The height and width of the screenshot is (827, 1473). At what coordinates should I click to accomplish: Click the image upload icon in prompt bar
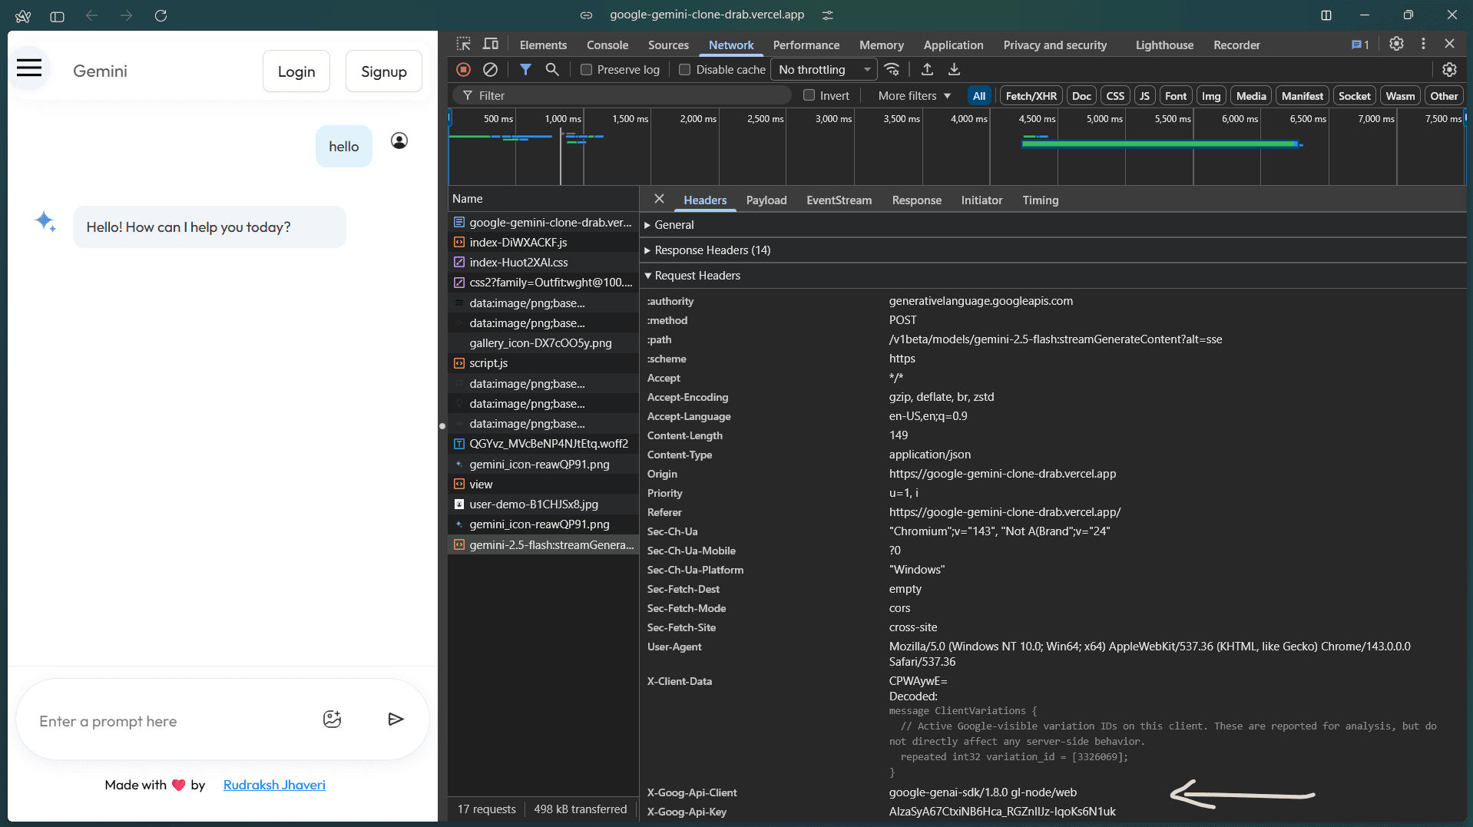332,719
